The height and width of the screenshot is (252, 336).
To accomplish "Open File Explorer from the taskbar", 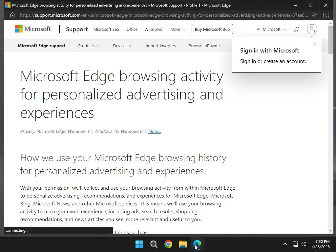I will 183,244.
